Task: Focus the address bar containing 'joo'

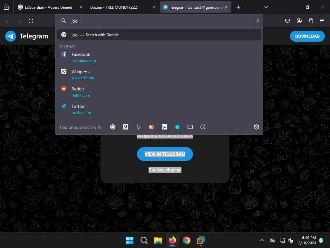Action: point(160,21)
